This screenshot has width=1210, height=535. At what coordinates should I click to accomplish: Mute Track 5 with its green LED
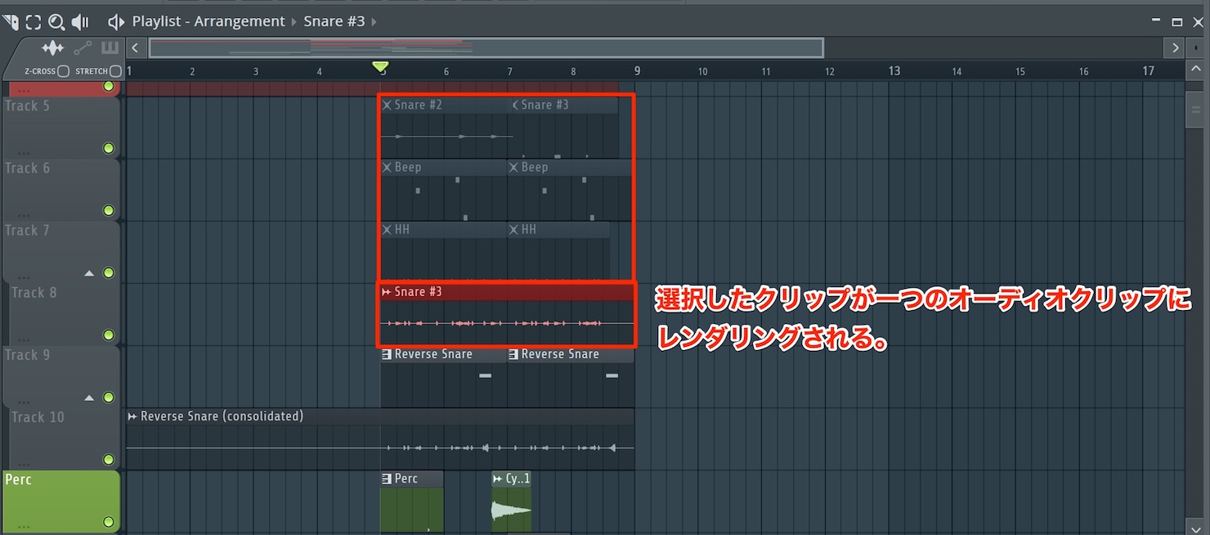(x=109, y=148)
